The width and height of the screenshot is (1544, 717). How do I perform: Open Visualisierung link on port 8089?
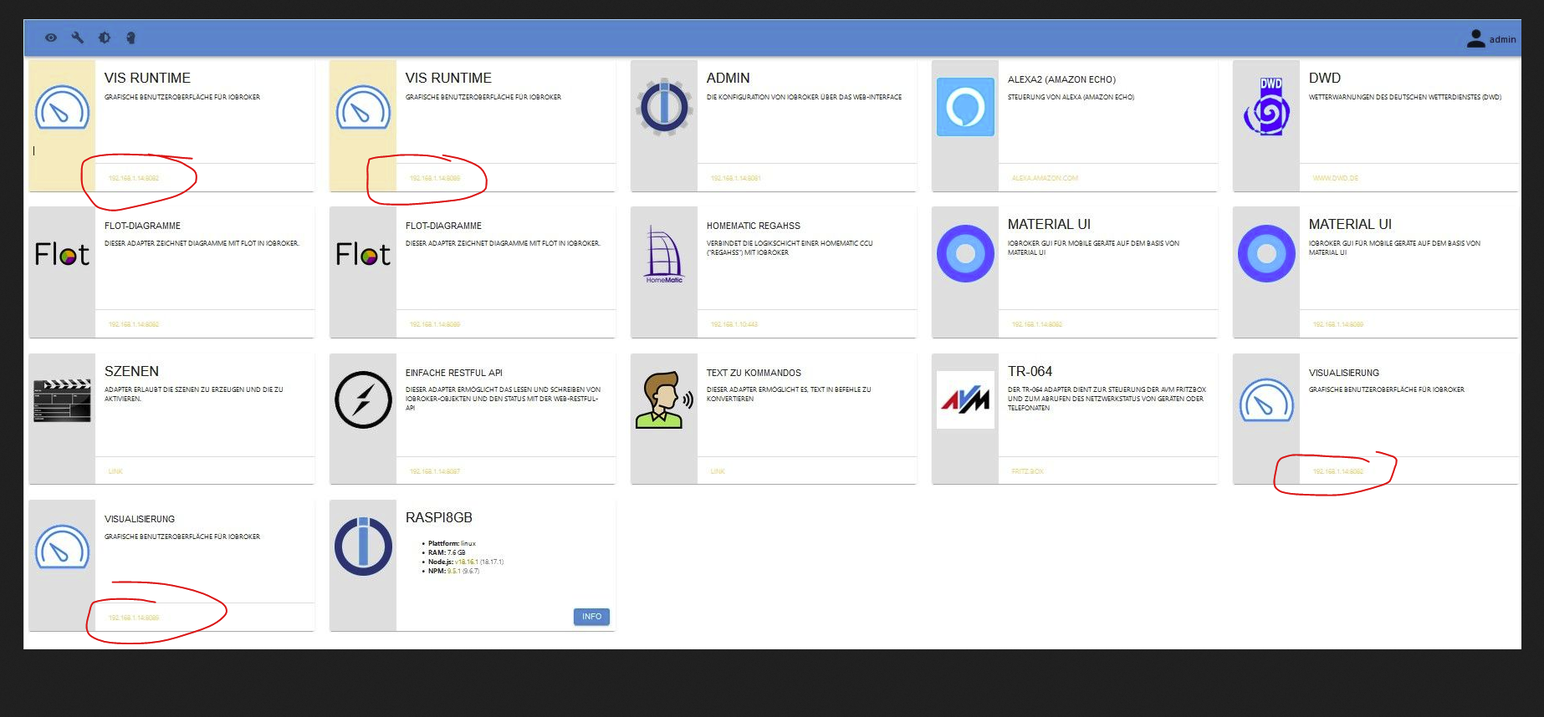pyautogui.click(x=133, y=618)
